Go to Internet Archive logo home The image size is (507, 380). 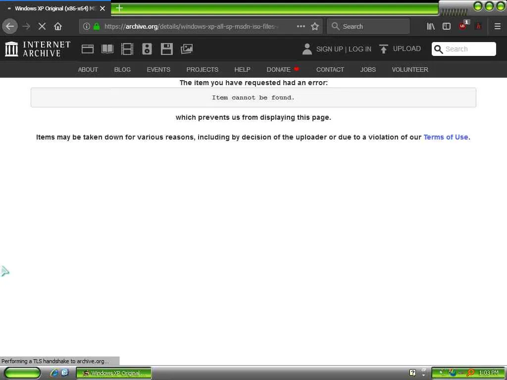[38, 49]
